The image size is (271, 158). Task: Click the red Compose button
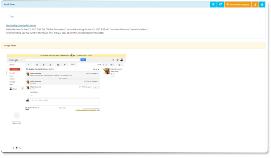click(15, 69)
